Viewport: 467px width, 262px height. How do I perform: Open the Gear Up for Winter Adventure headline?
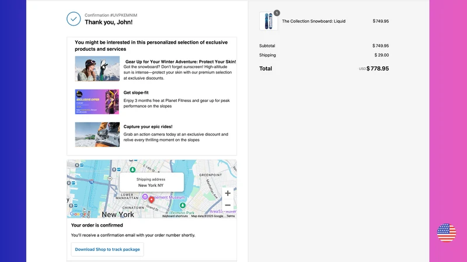pyautogui.click(x=180, y=62)
